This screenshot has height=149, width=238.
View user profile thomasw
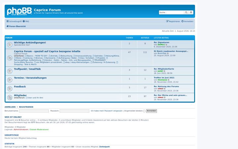coord(162,80)
